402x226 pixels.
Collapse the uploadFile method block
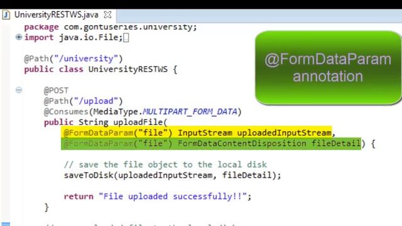19,90
